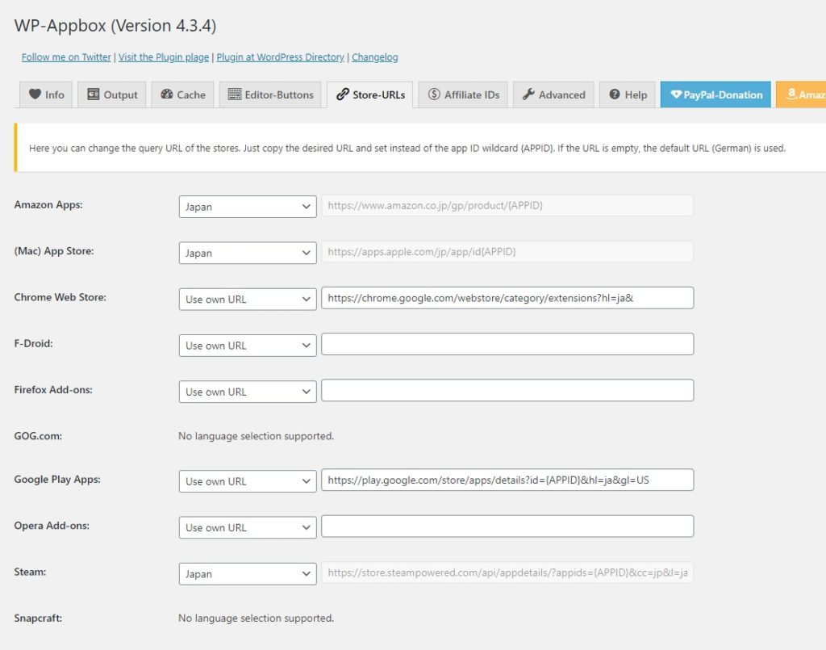The height and width of the screenshot is (650, 826).
Task: Open the Amazon Apps country dropdown
Action: (248, 207)
